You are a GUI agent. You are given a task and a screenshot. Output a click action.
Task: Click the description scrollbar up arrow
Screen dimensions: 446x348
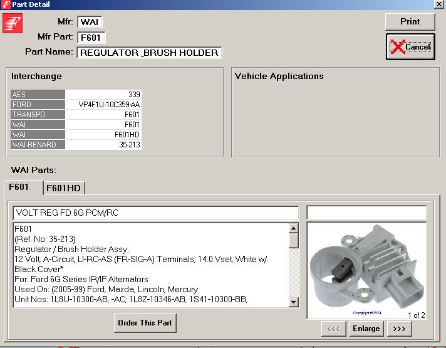click(x=294, y=228)
